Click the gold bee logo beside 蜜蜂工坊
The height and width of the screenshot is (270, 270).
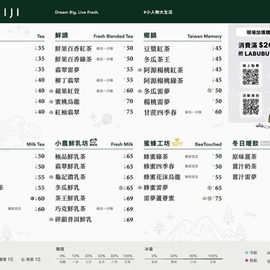177,142
